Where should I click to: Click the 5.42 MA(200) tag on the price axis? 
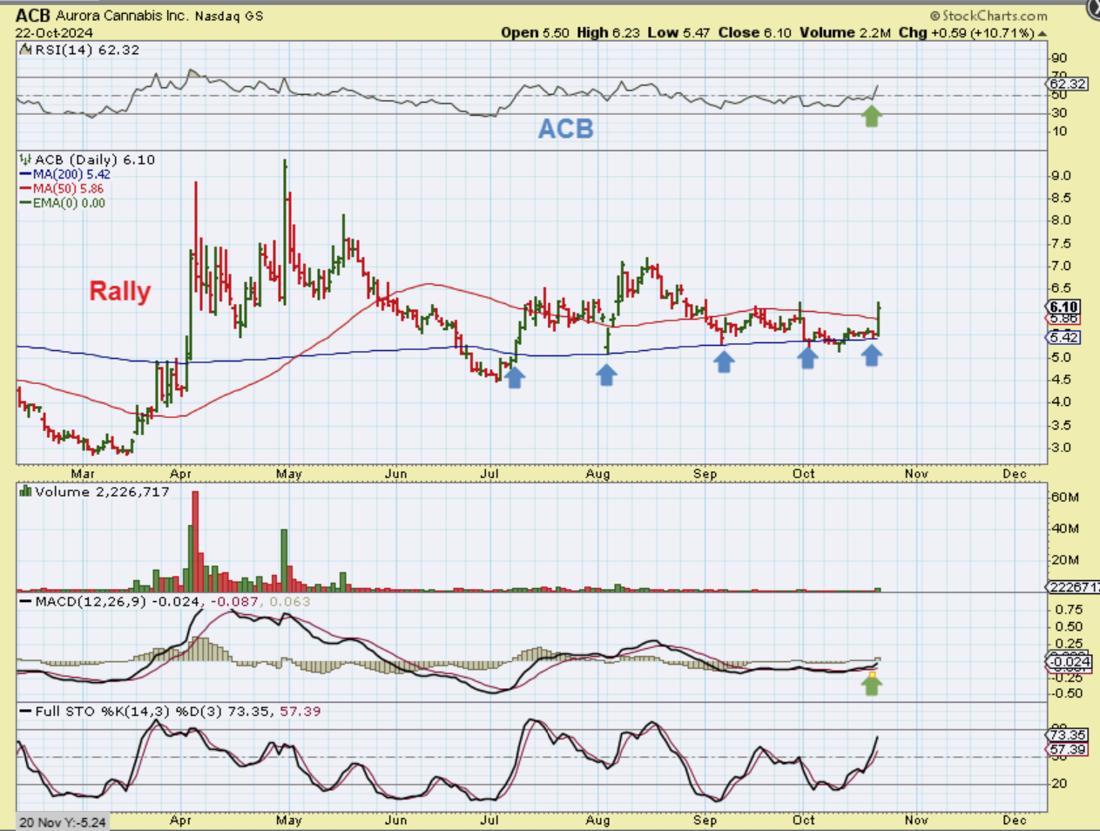(x=1063, y=337)
